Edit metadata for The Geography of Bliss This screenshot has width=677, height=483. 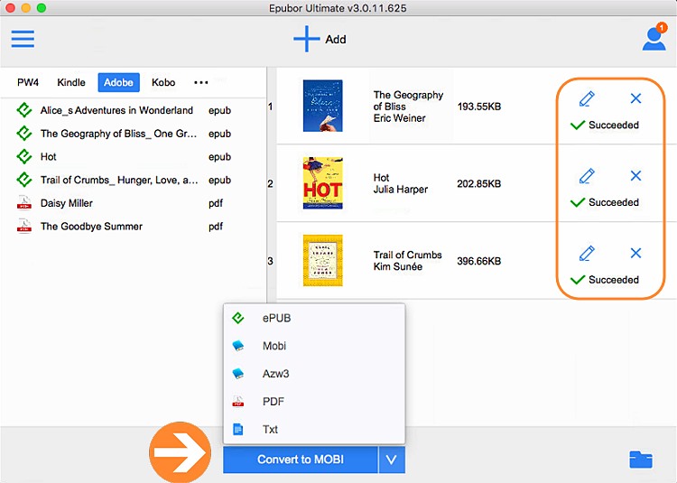(x=587, y=98)
